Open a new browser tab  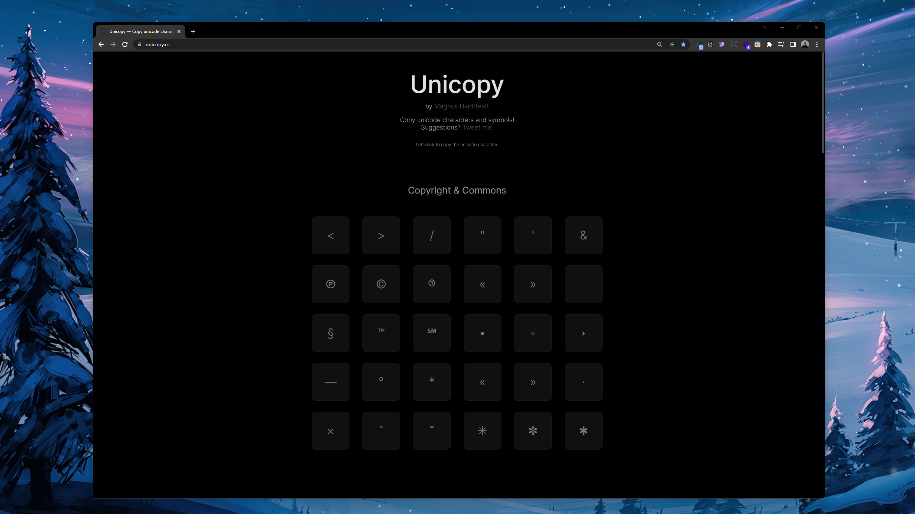[x=193, y=31]
